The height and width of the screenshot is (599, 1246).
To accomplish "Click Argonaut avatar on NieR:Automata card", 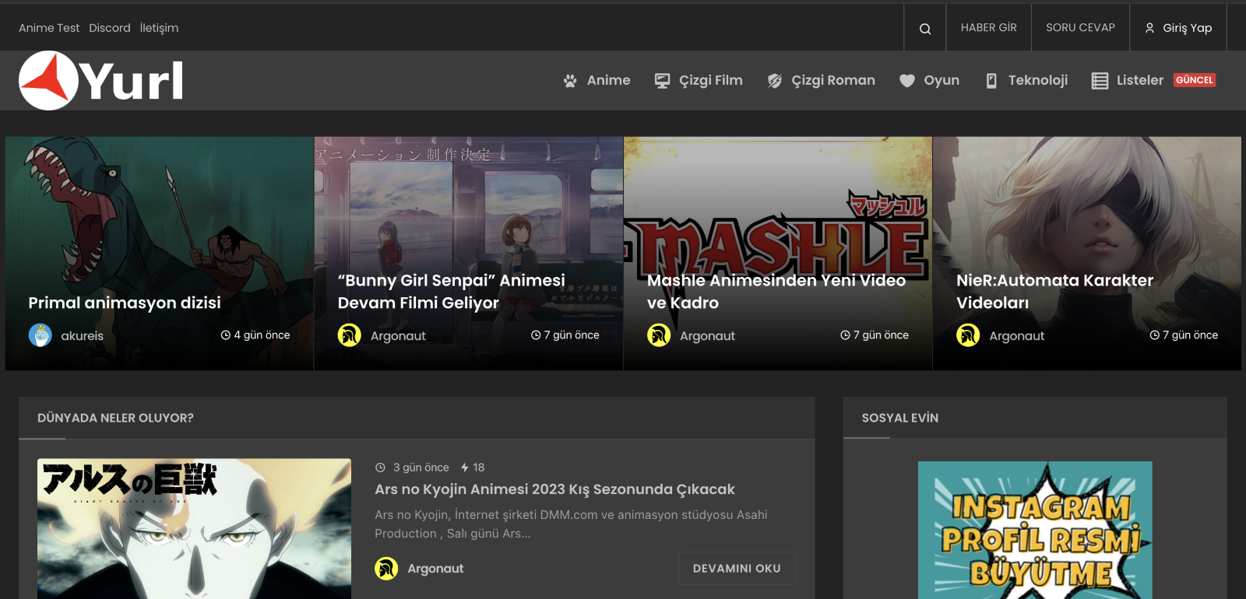I will (968, 335).
